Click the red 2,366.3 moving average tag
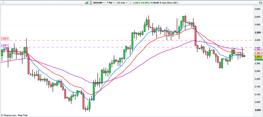Image resolution: width=263 pixels, height=117 pixels. [x=258, y=53]
